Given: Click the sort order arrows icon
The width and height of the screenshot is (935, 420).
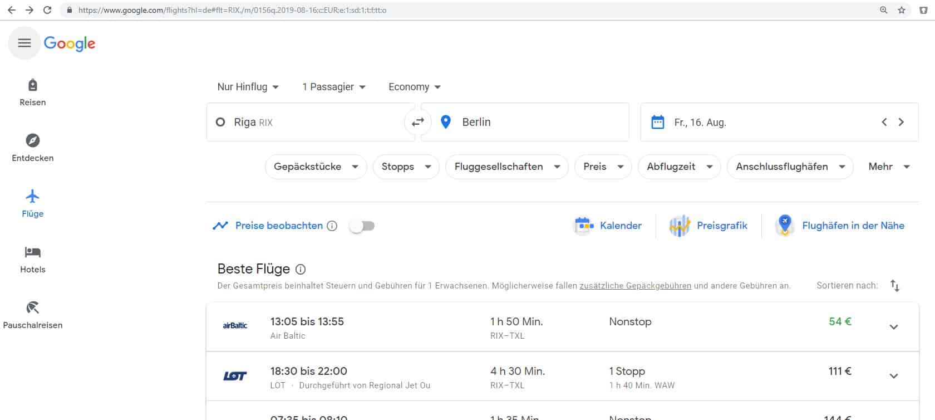Looking at the screenshot, I should pyautogui.click(x=894, y=286).
